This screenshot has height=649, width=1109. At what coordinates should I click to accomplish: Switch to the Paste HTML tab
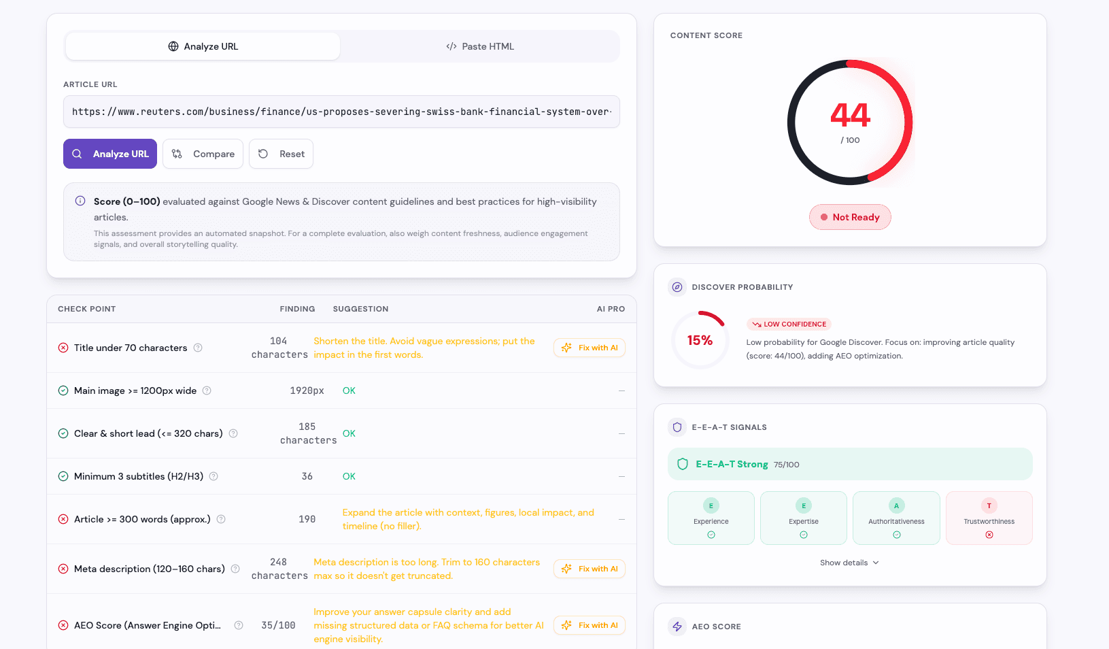479,46
